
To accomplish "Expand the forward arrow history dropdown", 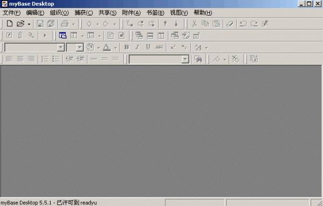I will [x=115, y=24].
